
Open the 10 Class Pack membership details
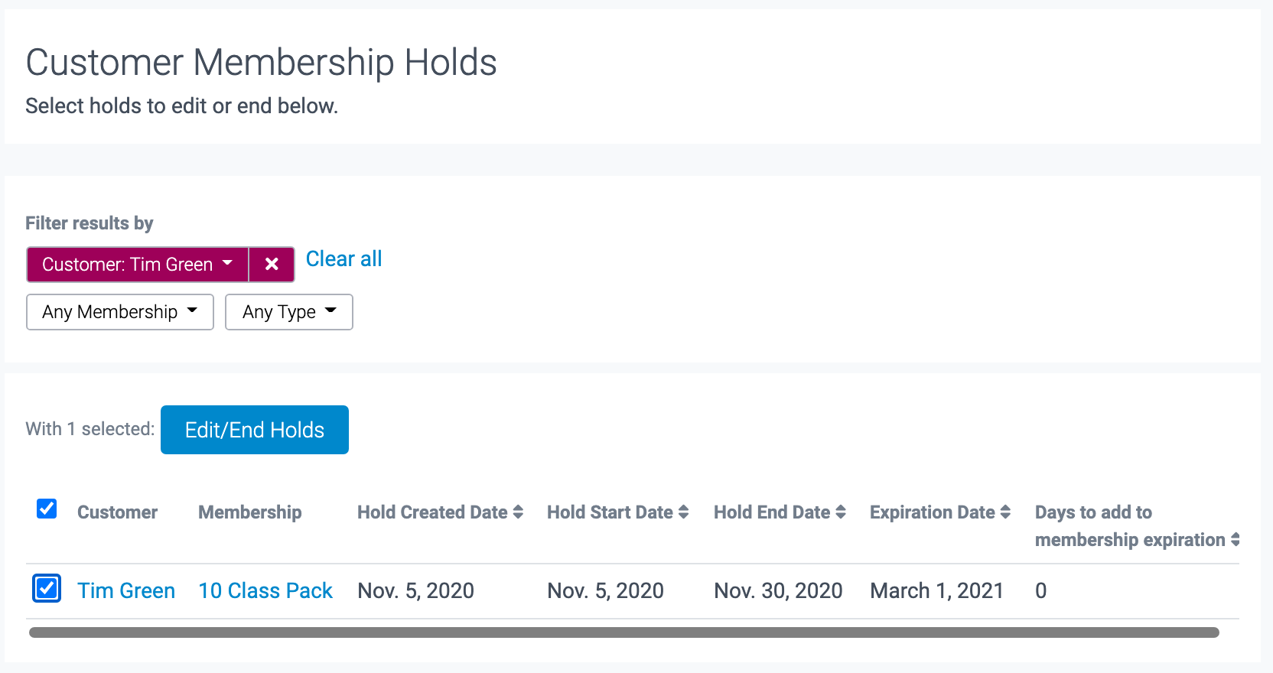265,590
